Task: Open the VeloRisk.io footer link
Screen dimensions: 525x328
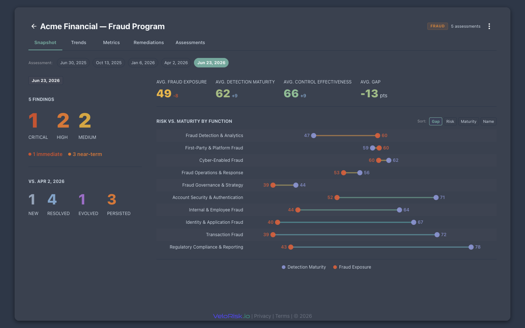Action: click(x=232, y=316)
